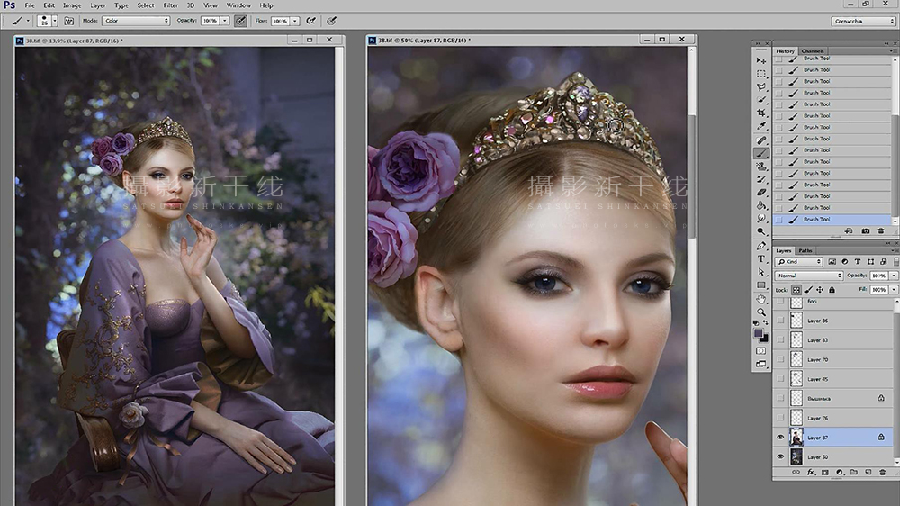Create new adjustment layer
Viewport: 900px width, 506px height.
pos(840,472)
